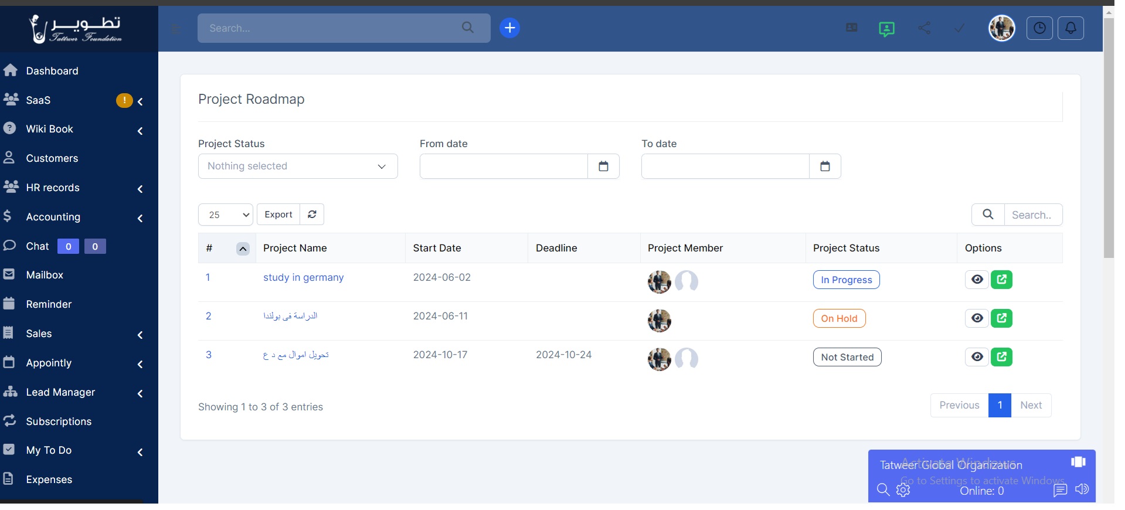Image resolution: width=1125 pixels, height=510 pixels.
Task: Click the refresh table icon beside Export
Action: click(312, 215)
